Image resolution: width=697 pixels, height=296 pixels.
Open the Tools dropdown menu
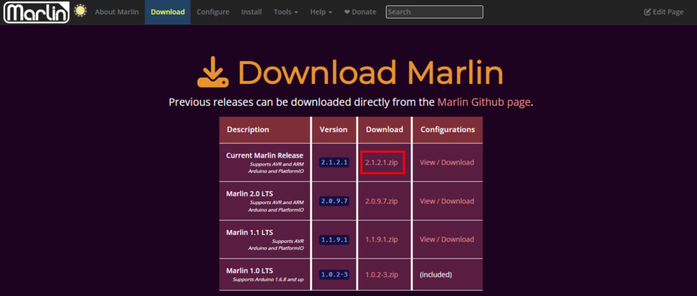click(x=285, y=12)
